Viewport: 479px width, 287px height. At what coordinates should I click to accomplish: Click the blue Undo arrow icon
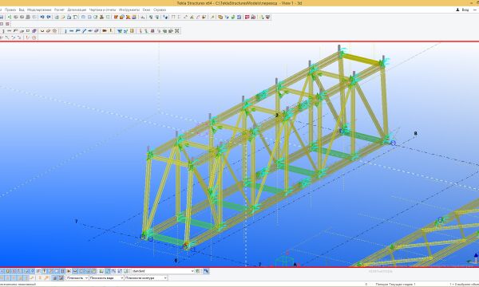[42, 17]
